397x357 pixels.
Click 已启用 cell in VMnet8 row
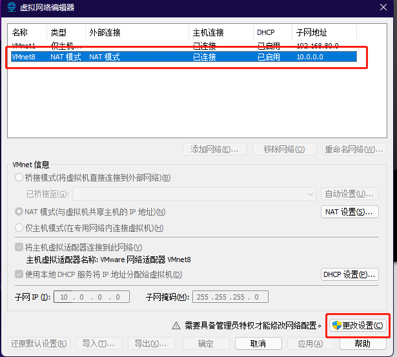pyautogui.click(x=269, y=57)
